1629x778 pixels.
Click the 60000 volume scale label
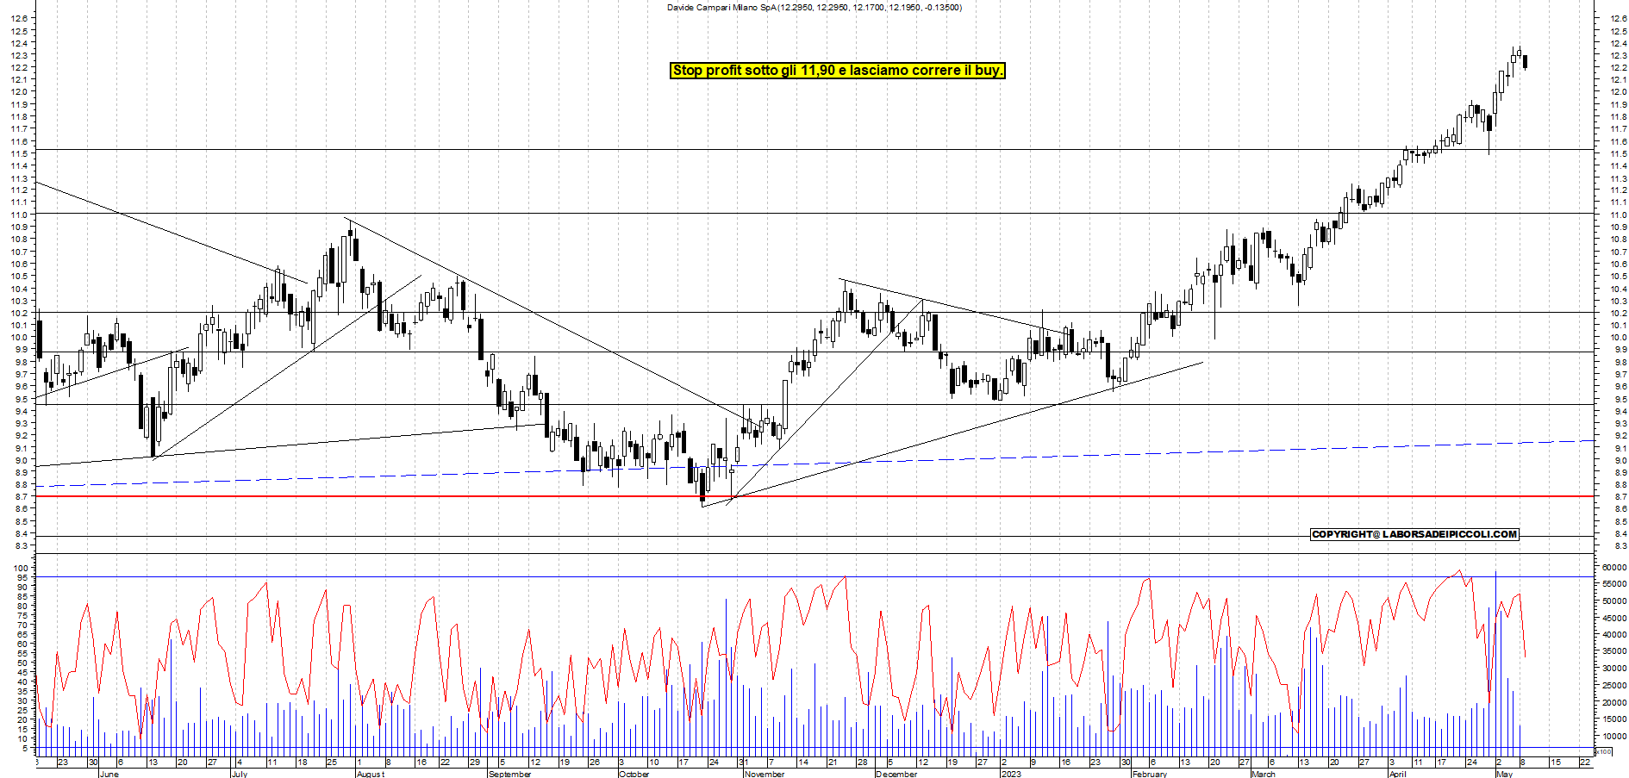pyautogui.click(x=1614, y=568)
